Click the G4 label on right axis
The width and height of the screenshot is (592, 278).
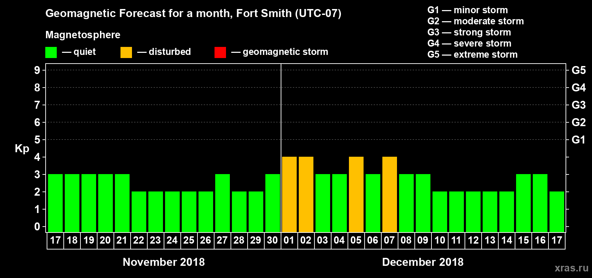pyautogui.click(x=579, y=88)
